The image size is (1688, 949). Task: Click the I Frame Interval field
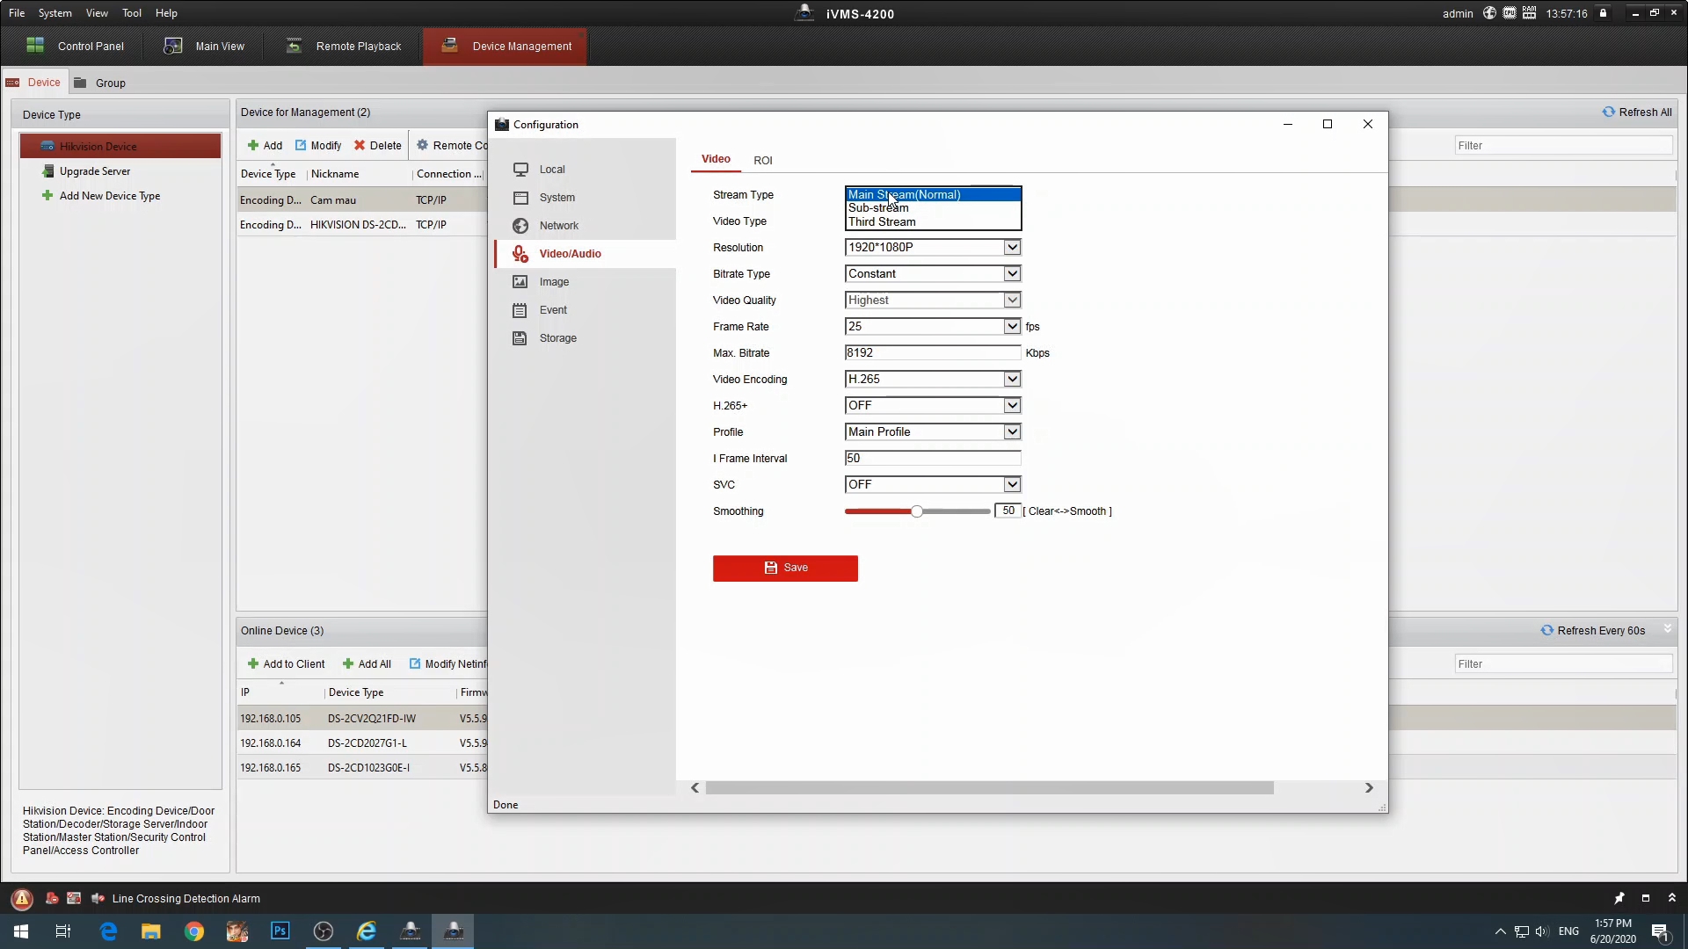click(x=933, y=459)
